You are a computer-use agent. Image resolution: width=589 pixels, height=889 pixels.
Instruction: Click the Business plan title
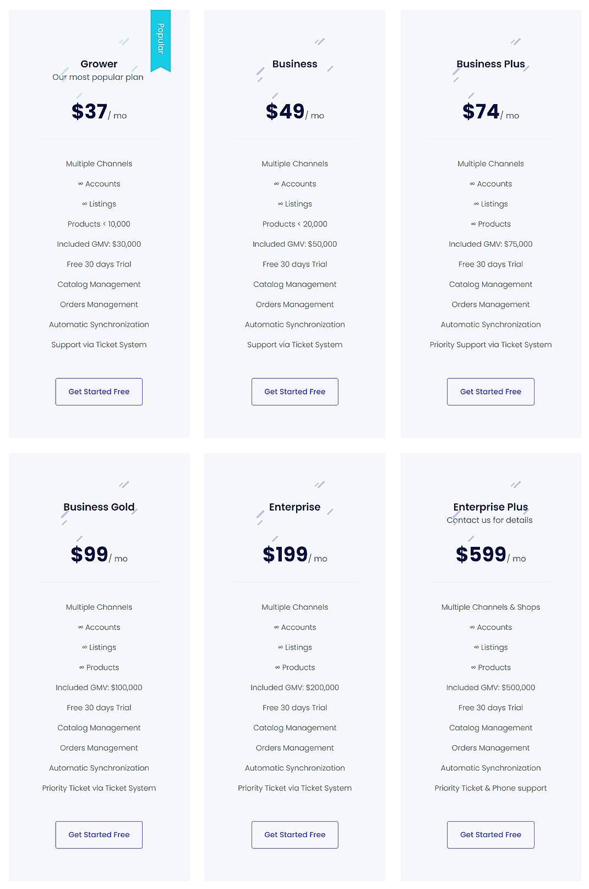click(294, 64)
